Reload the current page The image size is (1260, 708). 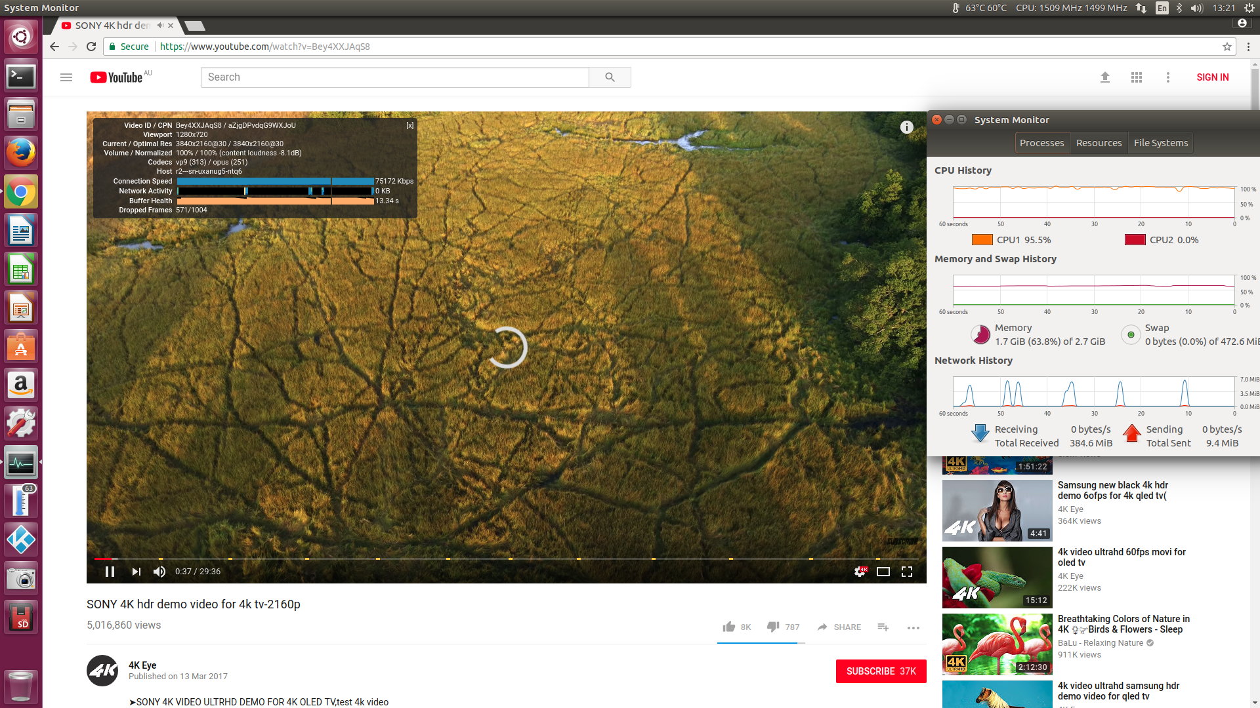91,47
